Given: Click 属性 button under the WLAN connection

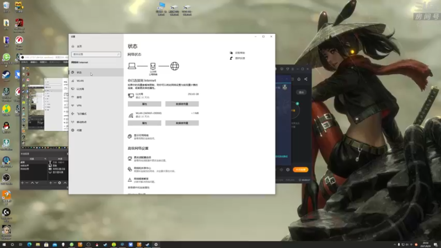Looking at the screenshot, I should coord(144,123).
